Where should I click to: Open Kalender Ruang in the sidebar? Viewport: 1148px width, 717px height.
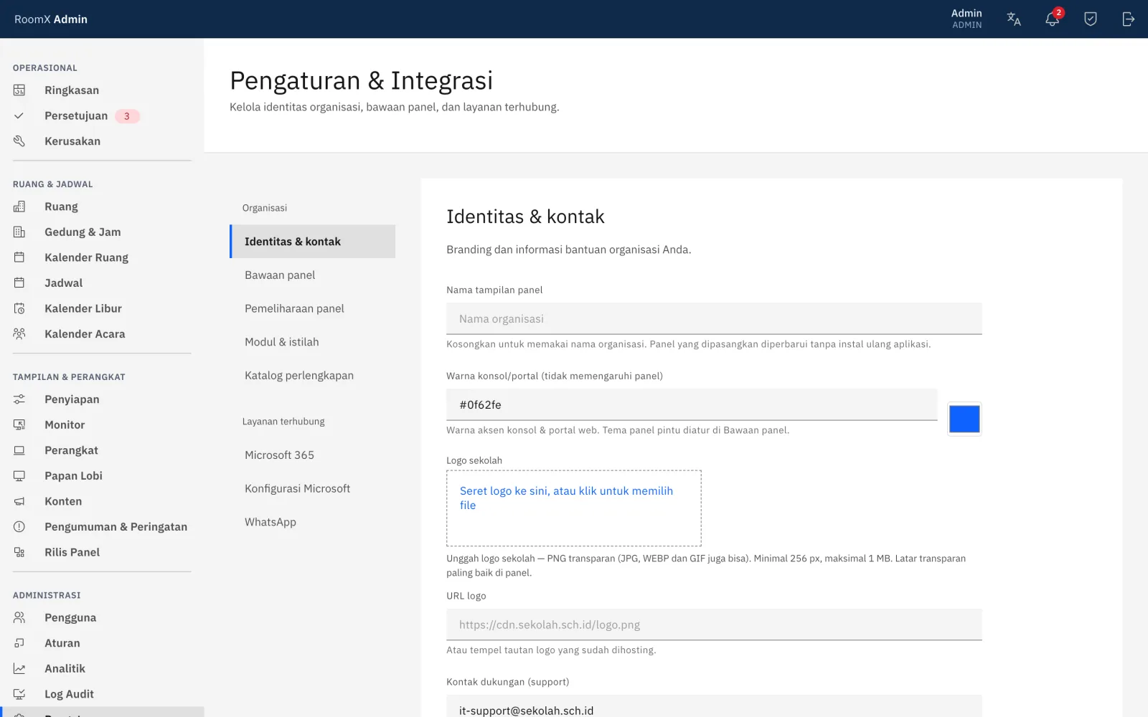[102, 258]
